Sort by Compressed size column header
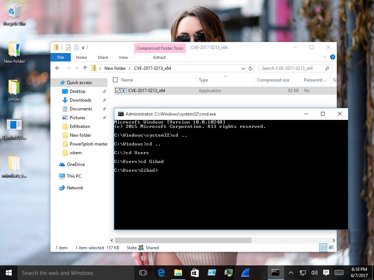This screenshot has width=374, height=280. click(x=273, y=80)
